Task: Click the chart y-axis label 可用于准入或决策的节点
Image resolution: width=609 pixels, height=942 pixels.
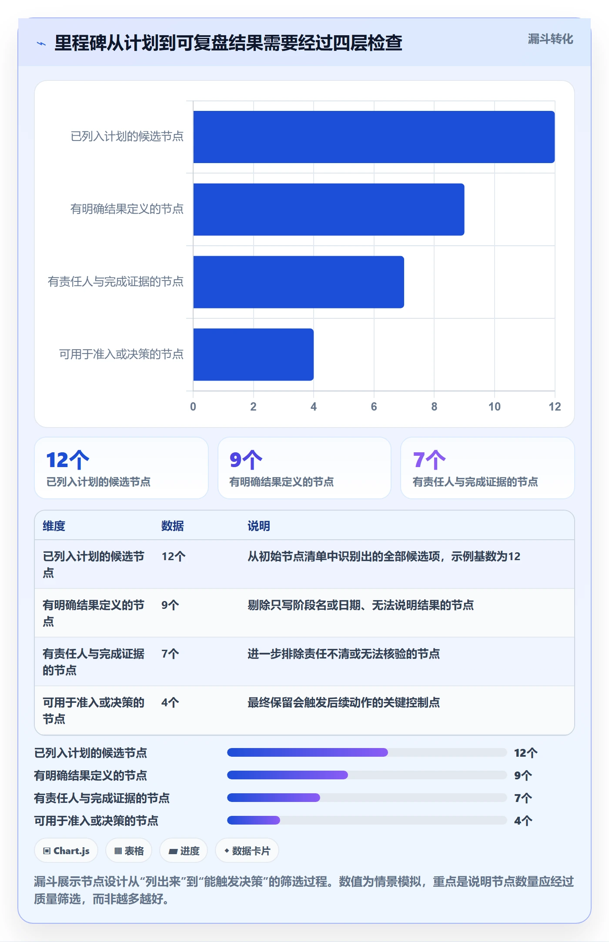Action: pyautogui.click(x=121, y=354)
